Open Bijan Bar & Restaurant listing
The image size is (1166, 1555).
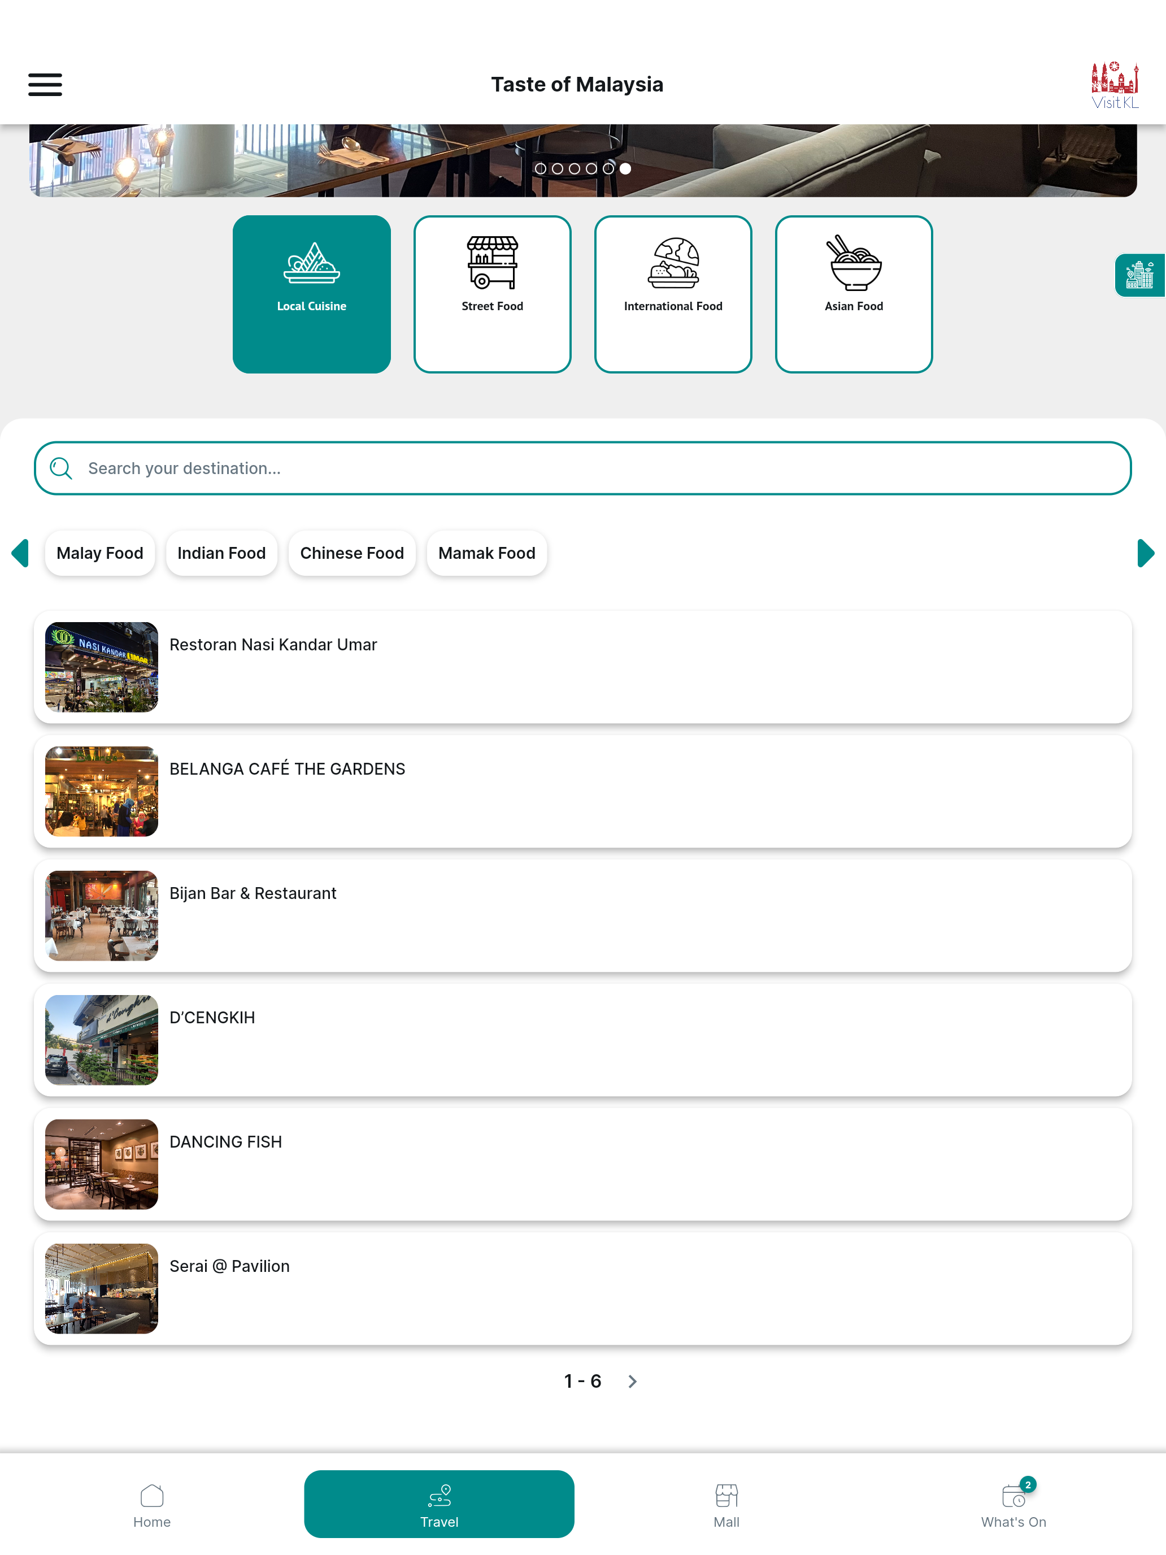(582, 916)
